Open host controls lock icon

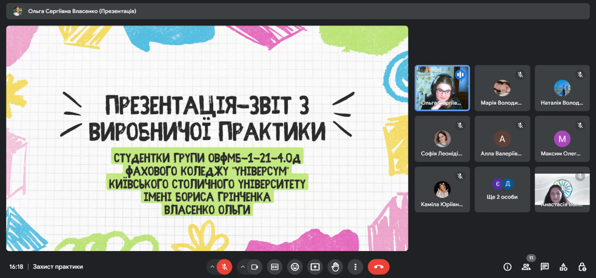coord(582,267)
